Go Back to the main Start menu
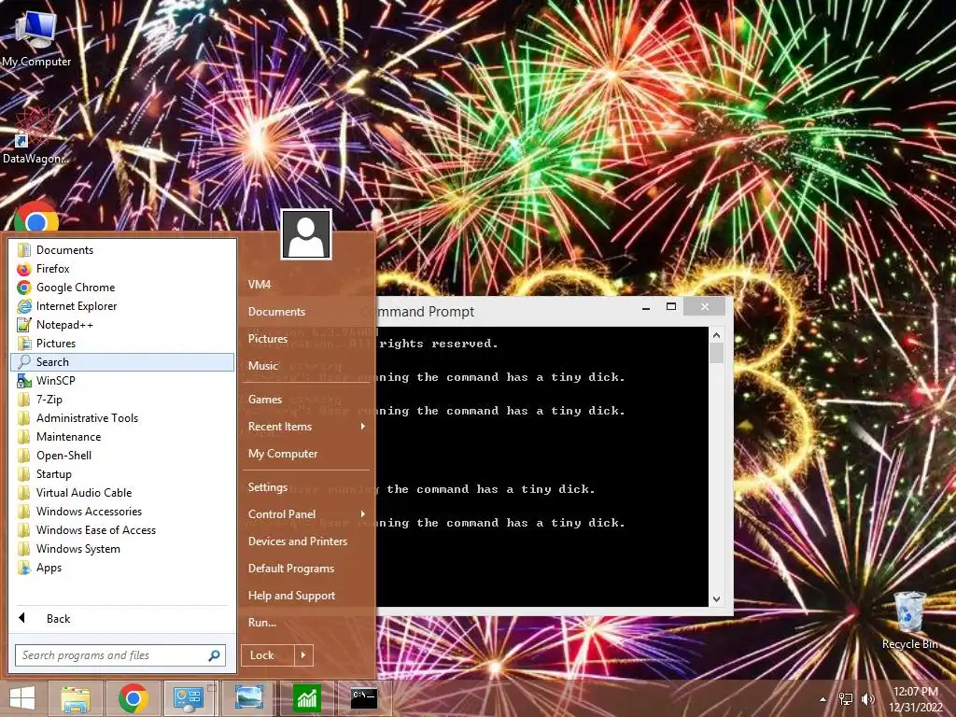The image size is (956, 717). tap(122, 618)
